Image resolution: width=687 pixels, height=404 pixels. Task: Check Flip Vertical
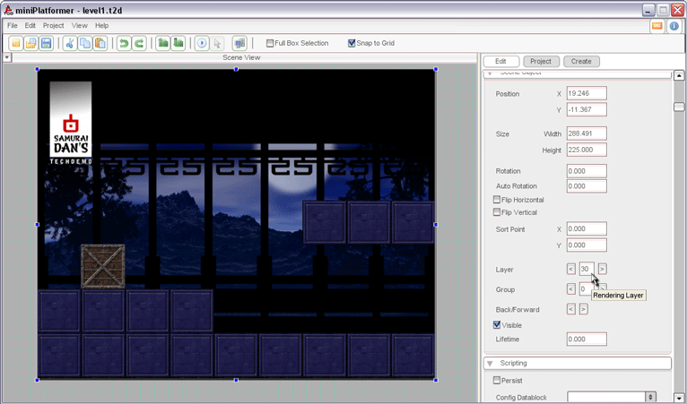(496, 212)
